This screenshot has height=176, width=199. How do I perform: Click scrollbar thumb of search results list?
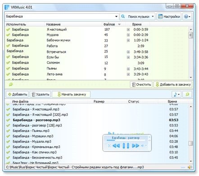(190, 35)
